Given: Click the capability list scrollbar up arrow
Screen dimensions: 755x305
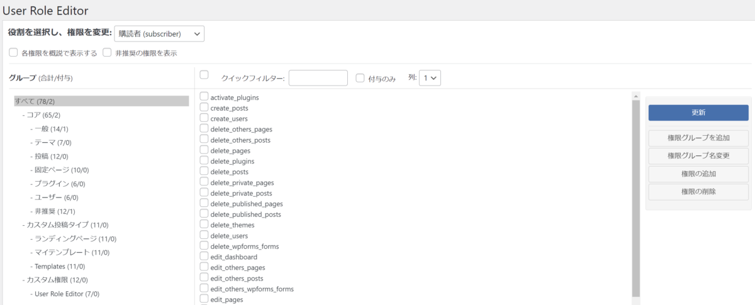Looking at the screenshot, I should coord(635,97).
